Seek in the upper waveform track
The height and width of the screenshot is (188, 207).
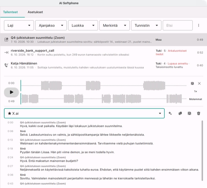tap(103, 86)
